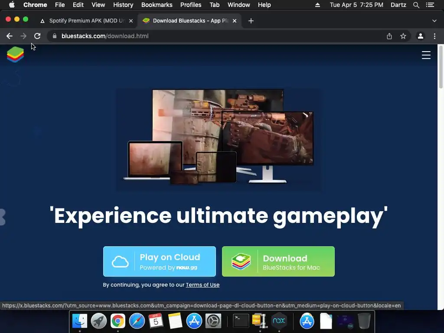The height and width of the screenshot is (333, 444).
Task: Open the History menu
Action: click(x=123, y=5)
